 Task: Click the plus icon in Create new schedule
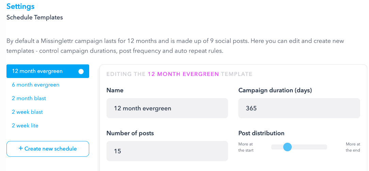(x=21, y=149)
